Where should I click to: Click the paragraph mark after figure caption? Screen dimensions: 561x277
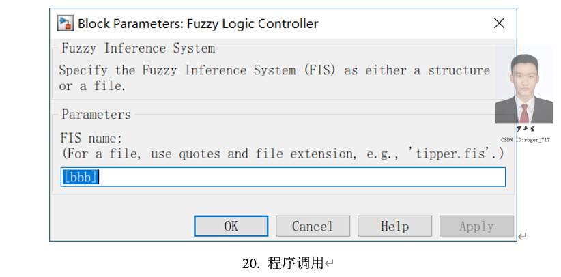(x=329, y=263)
